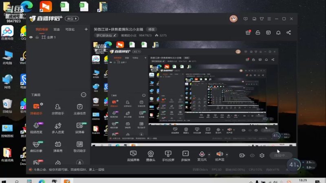Open the 房管助手 room manager tool
326x183 pixels.
point(58,109)
